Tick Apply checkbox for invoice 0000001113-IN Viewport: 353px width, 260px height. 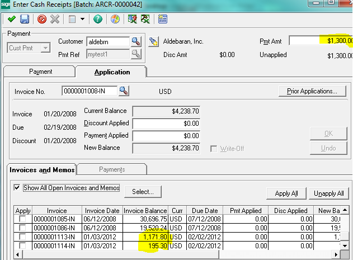[x=22, y=237]
